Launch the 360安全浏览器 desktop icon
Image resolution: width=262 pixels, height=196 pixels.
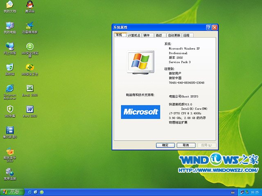pos(30,49)
